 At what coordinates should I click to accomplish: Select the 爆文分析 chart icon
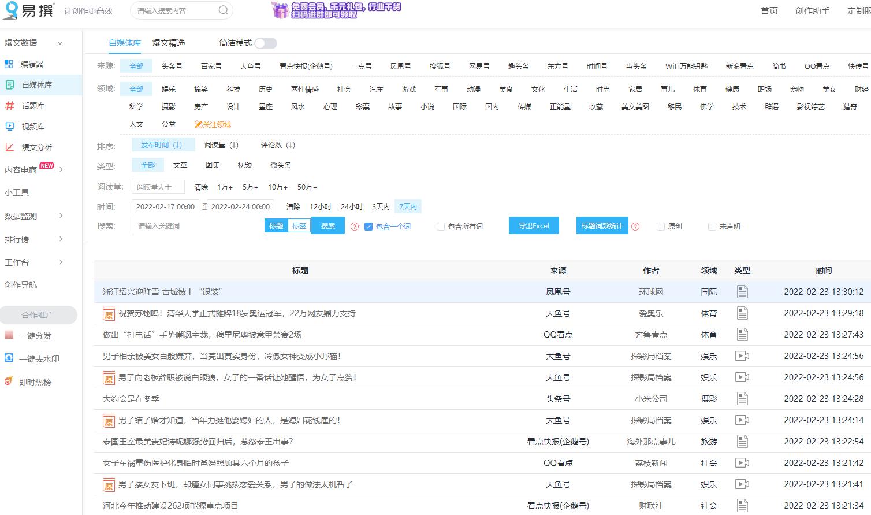9,147
